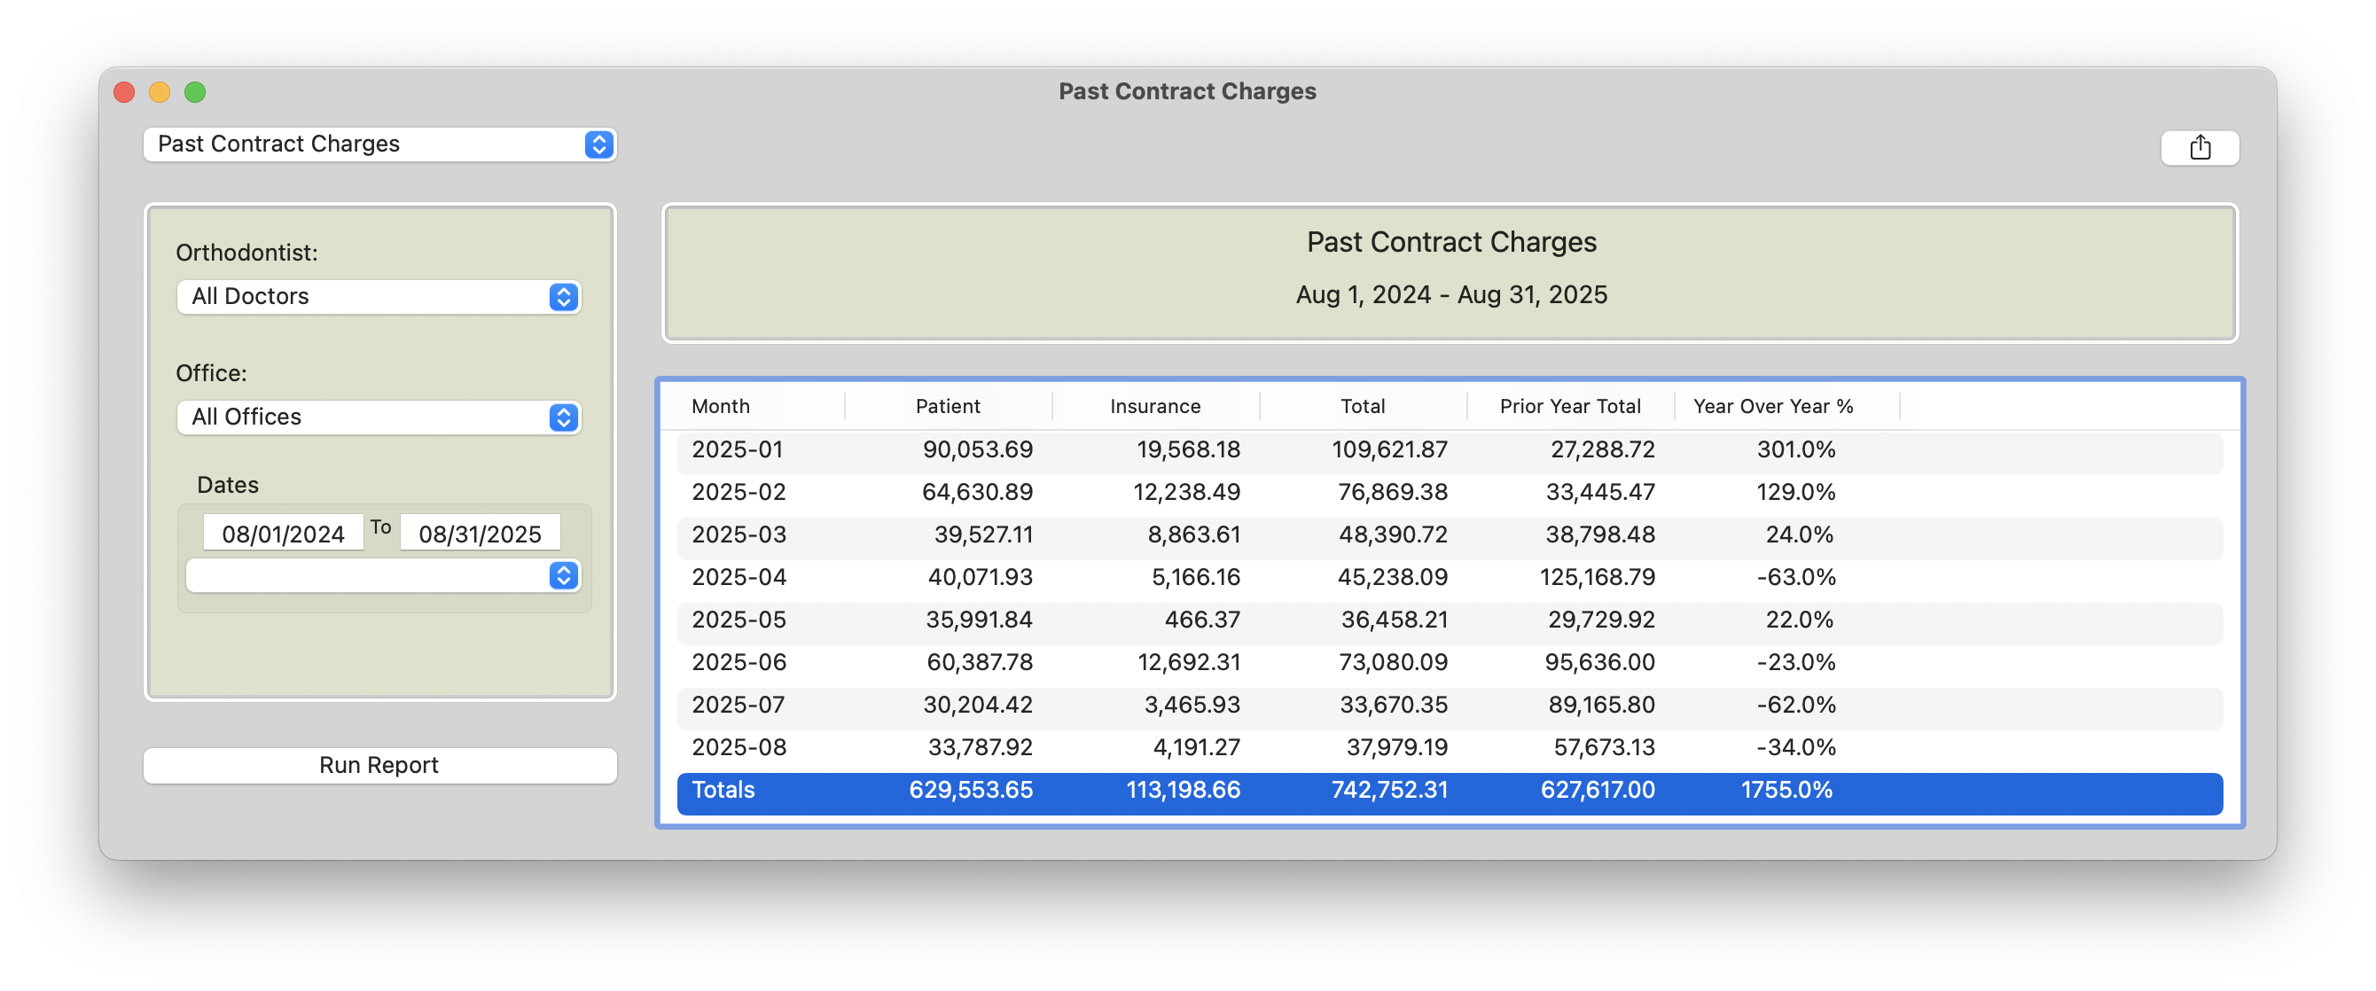Sort by the Prior Year Total header
The height and width of the screenshot is (991, 2376).
1570,406
